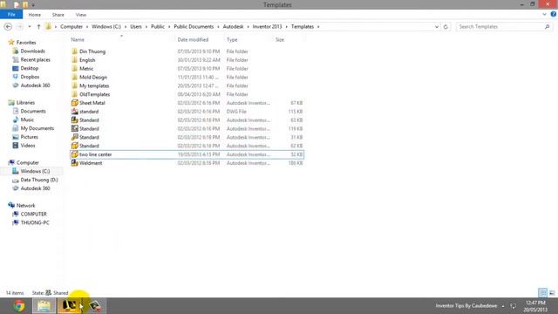558x314 pixels.
Task: Navigate to Windows (C:) in breadcrumb
Action: tap(106, 27)
